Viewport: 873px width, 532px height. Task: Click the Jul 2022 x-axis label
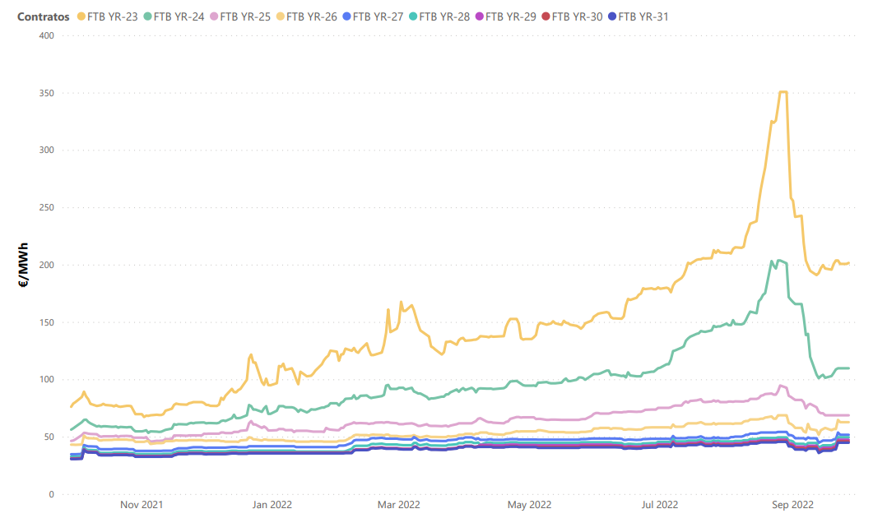(x=659, y=505)
